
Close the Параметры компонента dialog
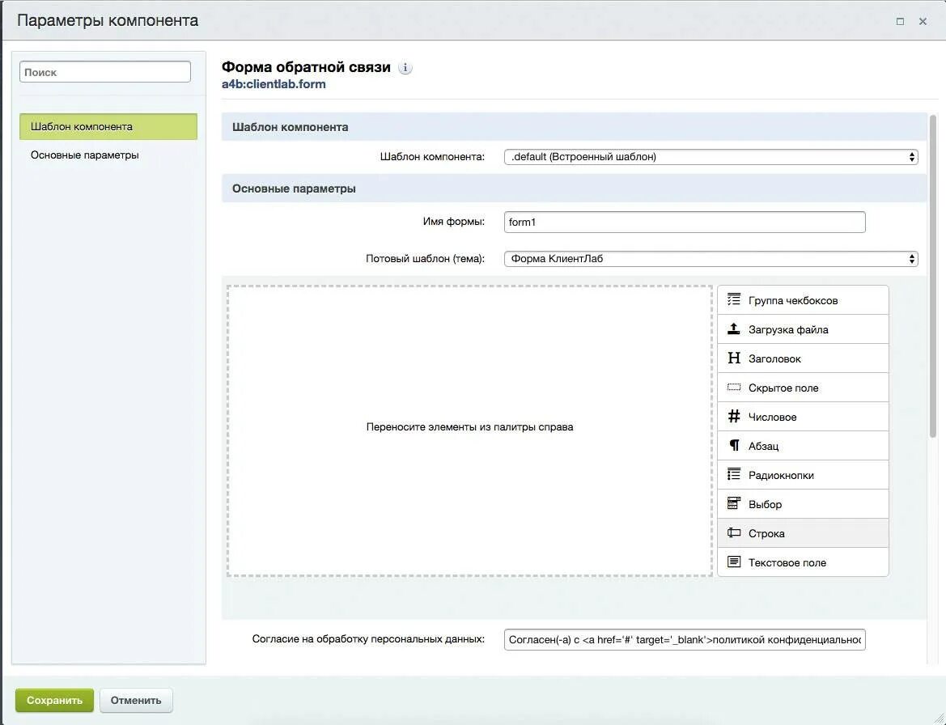(923, 21)
